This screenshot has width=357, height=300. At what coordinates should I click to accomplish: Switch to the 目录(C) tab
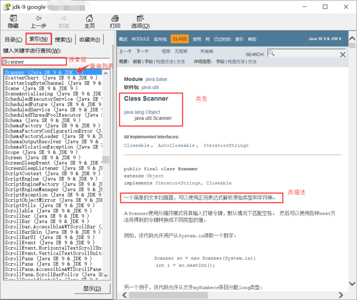[13, 39]
